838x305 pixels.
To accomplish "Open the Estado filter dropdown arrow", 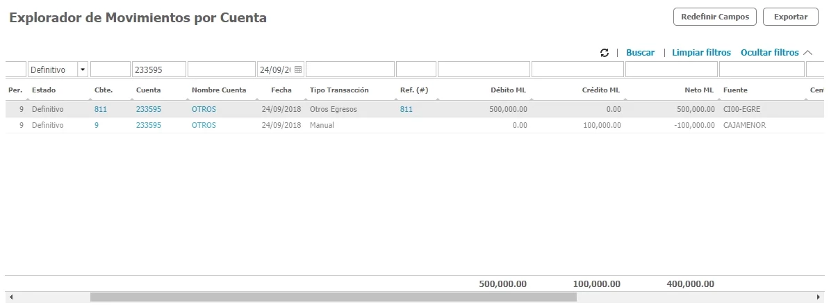I will pyautogui.click(x=83, y=69).
